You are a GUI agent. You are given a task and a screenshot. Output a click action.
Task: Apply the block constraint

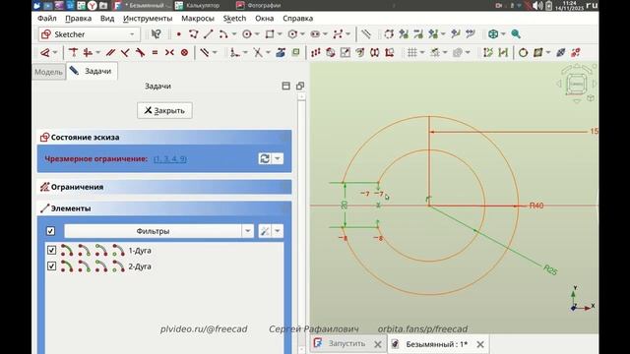tap(184, 52)
